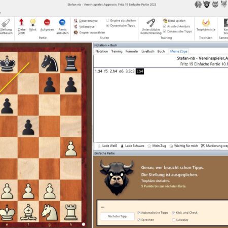Open the Trophäenliste
228x228 pixels.
click(206, 25)
